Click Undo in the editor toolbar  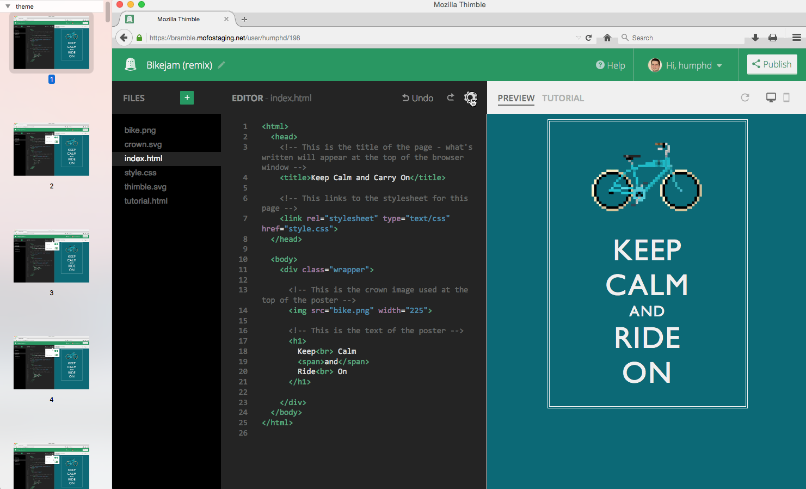(417, 98)
